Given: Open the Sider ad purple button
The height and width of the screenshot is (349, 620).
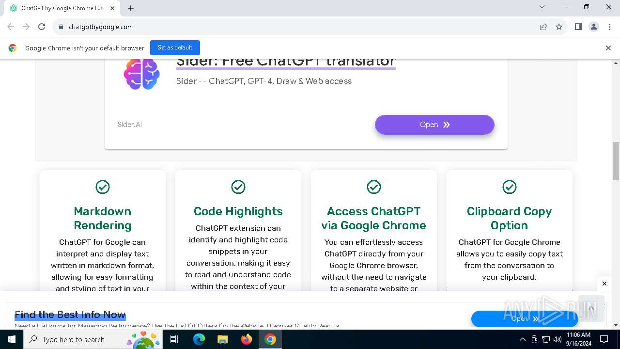Looking at the screenshot, I should (434, 125).
